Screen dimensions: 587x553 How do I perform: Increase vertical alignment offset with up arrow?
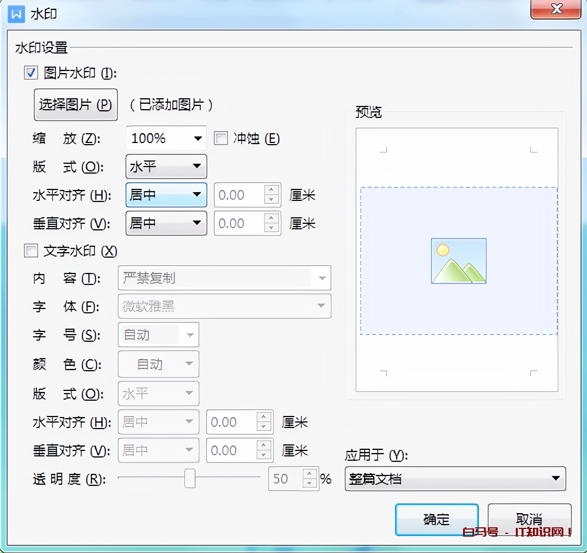271,218
